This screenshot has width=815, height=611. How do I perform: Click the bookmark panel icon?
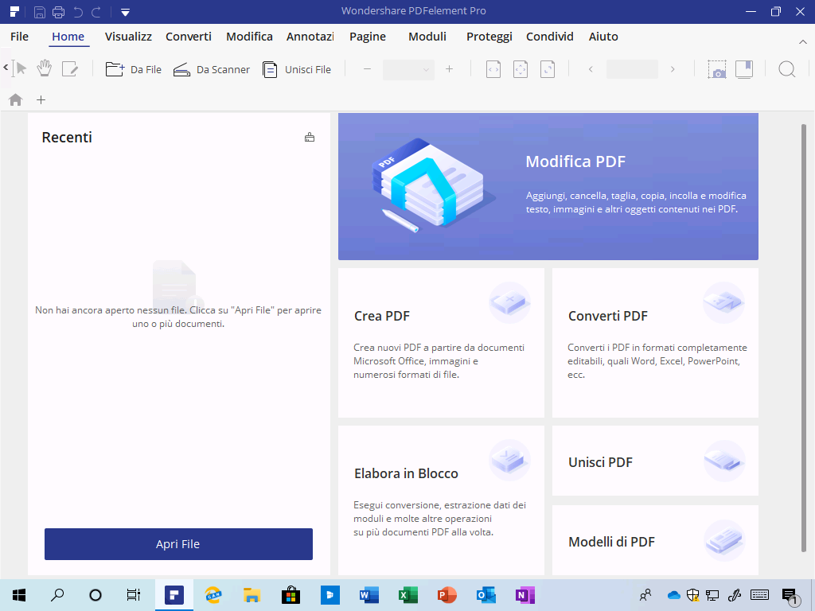click(744, 69)
